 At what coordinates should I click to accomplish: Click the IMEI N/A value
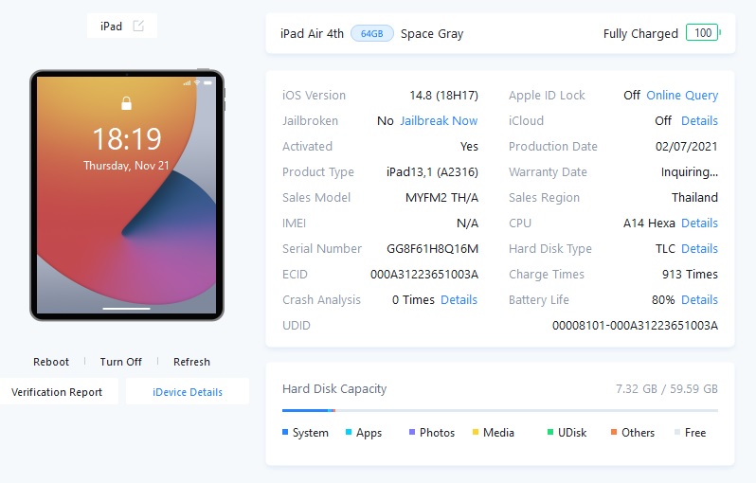[468, 224]
